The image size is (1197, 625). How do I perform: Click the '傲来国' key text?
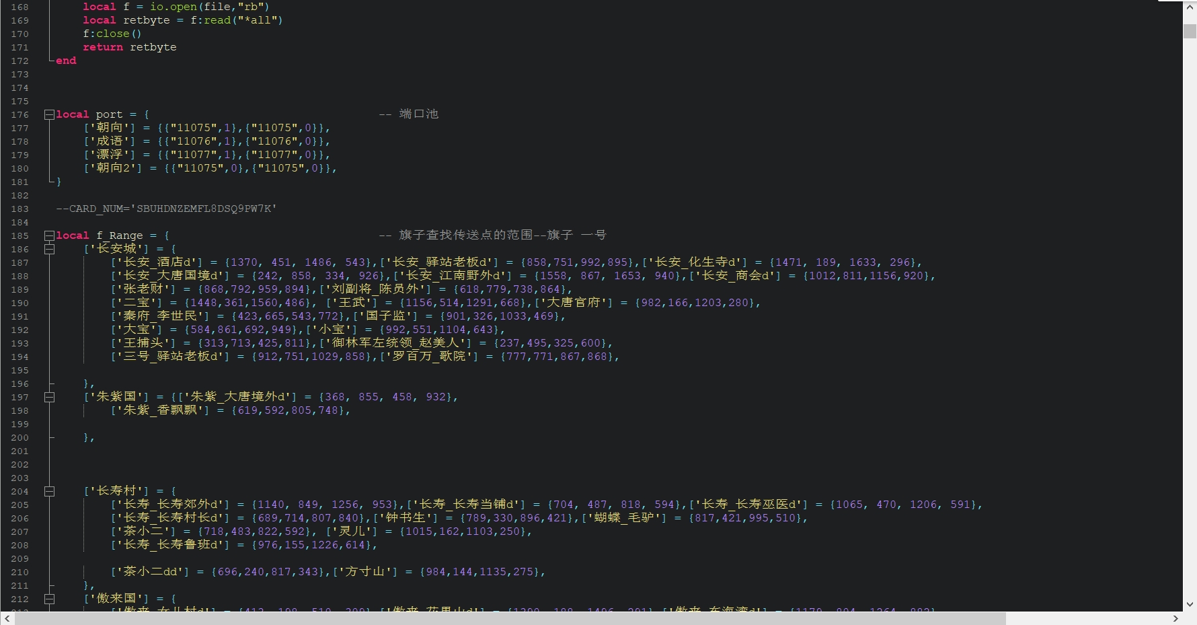[116, 599]
